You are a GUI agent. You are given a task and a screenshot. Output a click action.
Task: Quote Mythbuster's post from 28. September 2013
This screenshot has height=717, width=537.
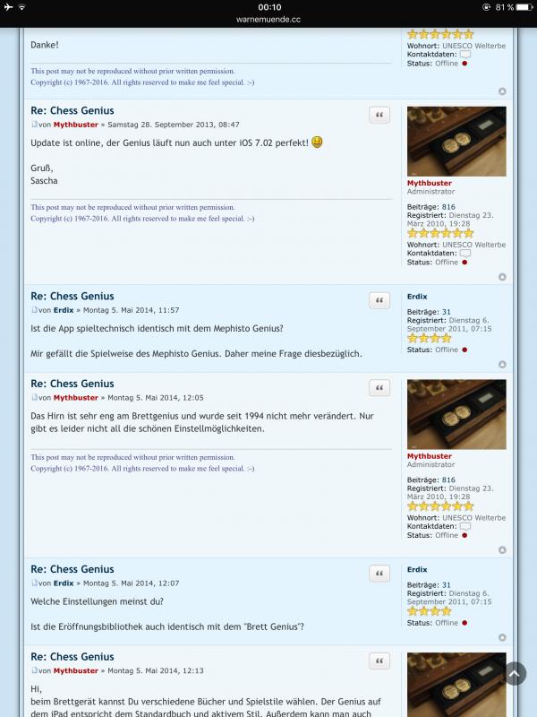[379, 116]
